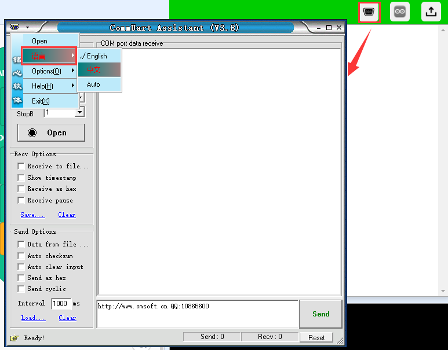Enable Receive to file checkbox

coord(21,166)
